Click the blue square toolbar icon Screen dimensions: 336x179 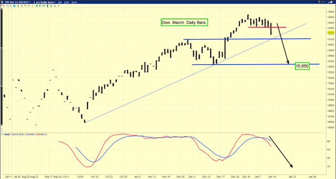click(14, 6)
